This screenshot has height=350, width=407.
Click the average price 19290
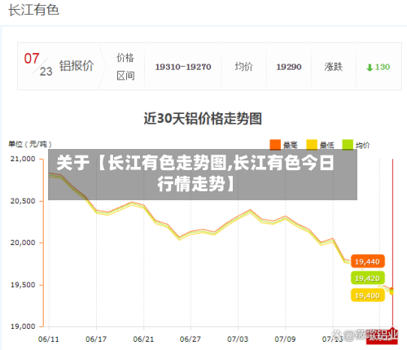pyautogui.click(x=289, y=67)
